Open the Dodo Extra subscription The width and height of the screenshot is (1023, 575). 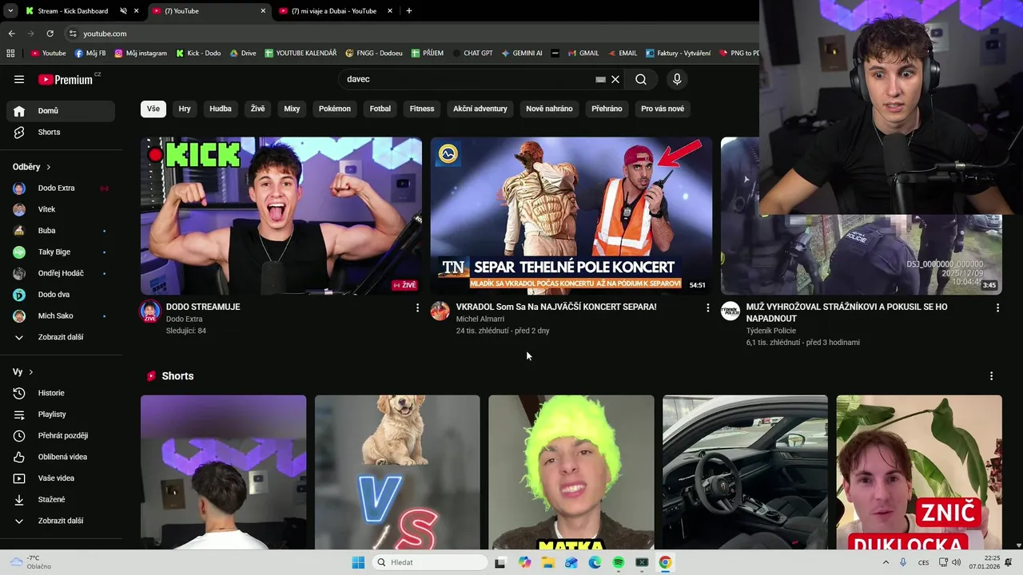61,188
